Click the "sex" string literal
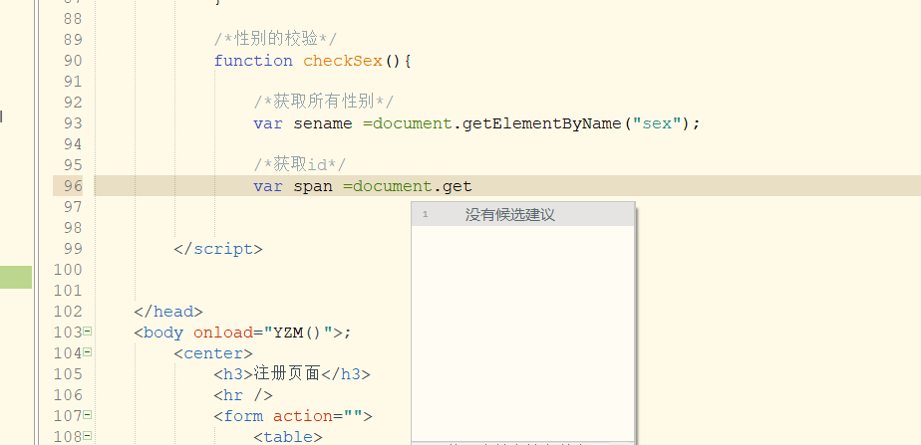Screen dimensions: 921x445 pos(656,123)
